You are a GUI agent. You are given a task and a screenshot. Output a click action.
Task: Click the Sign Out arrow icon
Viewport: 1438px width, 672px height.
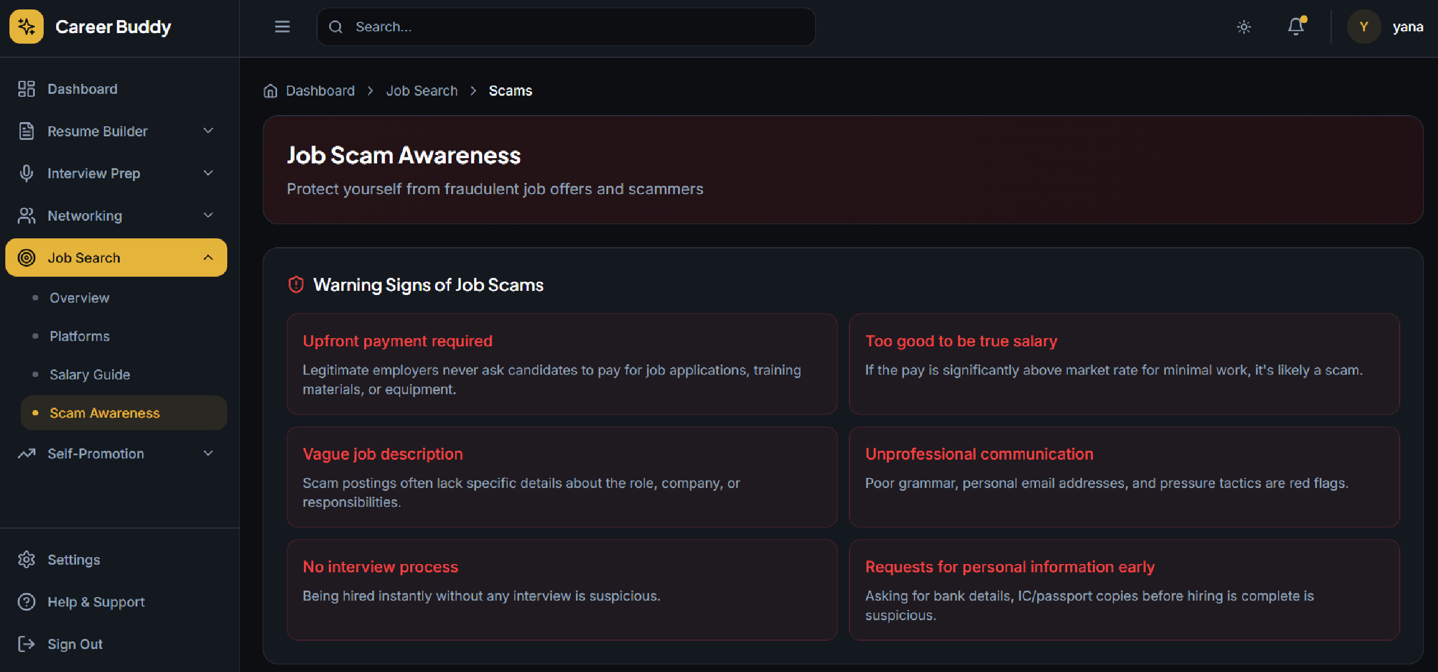pyautogui.click(x=27, y=644)
